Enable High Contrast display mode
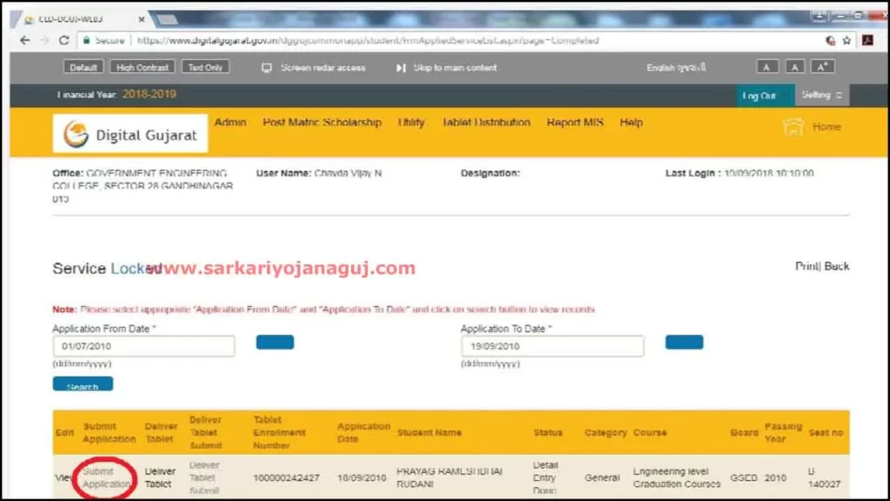The height and width of the screenshot is (501, 890). (142, 67)
